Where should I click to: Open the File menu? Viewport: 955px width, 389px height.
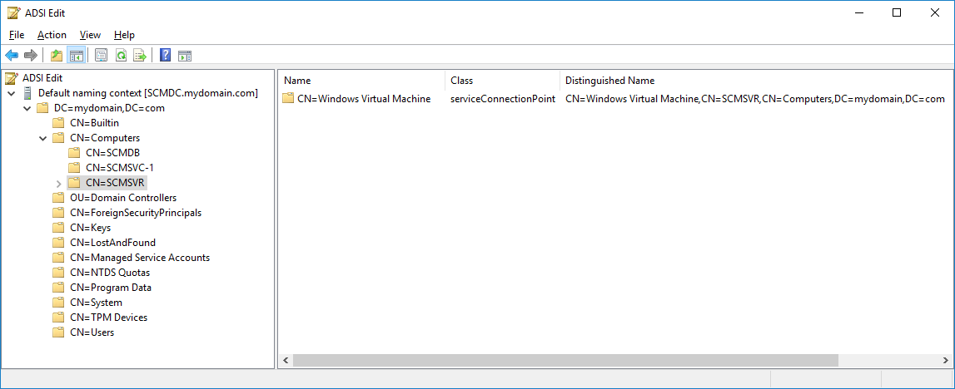(x=17, y=35)
